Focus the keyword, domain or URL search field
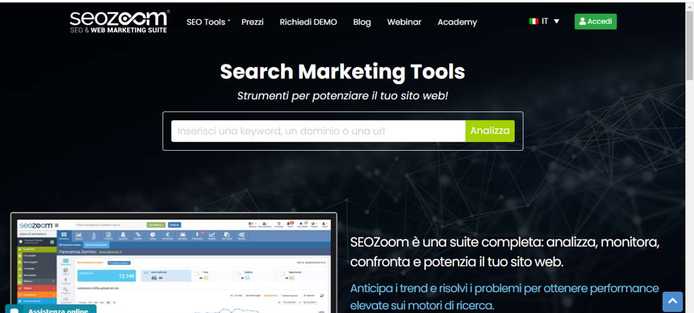This screenshot has width=694, height=313. [x=319, y=131]
